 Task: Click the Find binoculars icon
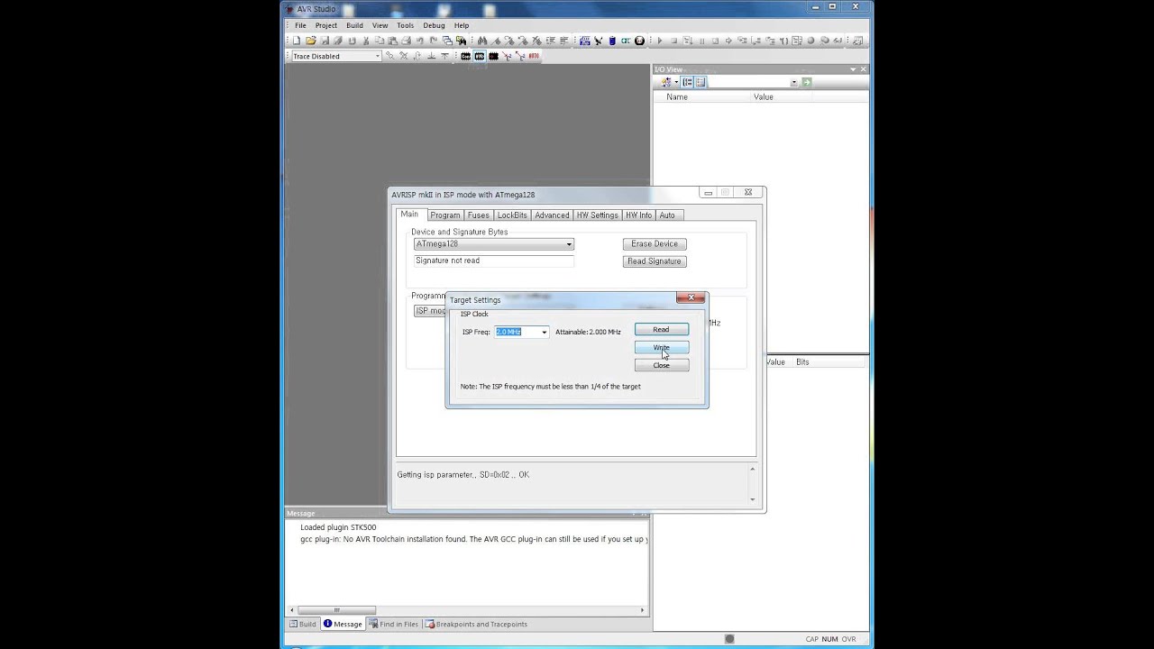(x=482, y=41)
